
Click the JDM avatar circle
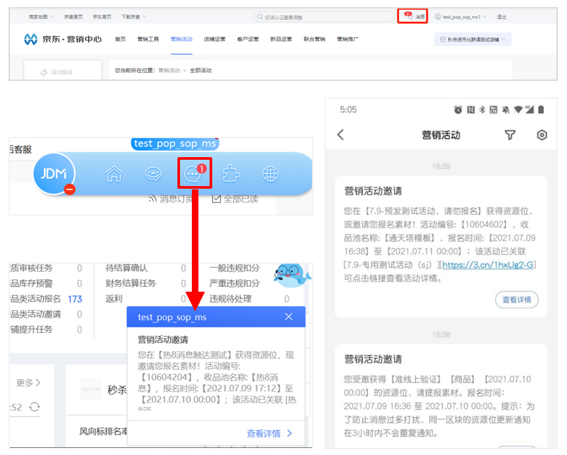[55, 174]
